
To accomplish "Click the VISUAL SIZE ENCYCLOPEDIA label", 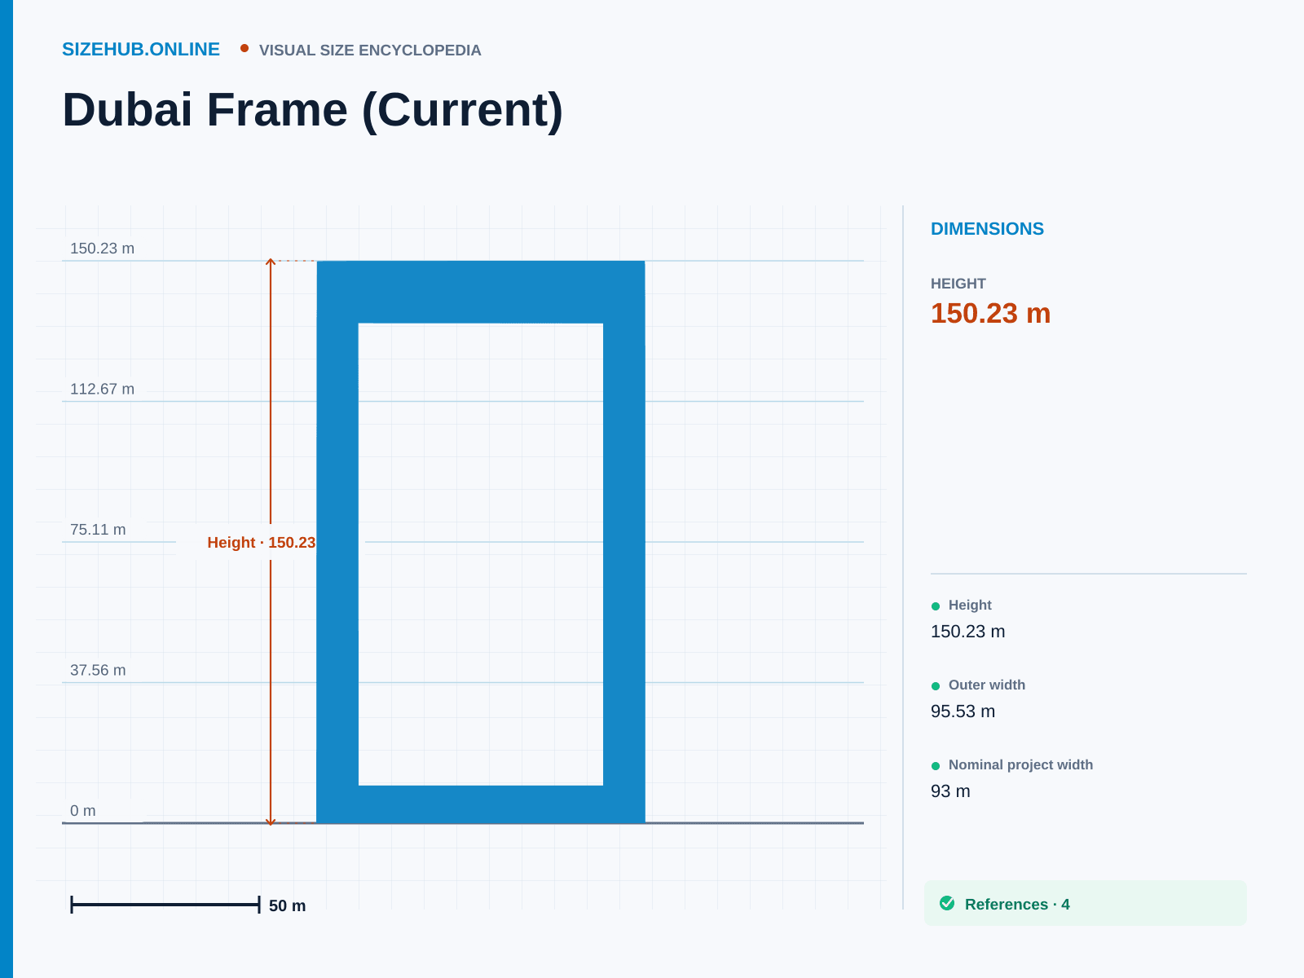I will pyautogui.click(x=370, y=51).
